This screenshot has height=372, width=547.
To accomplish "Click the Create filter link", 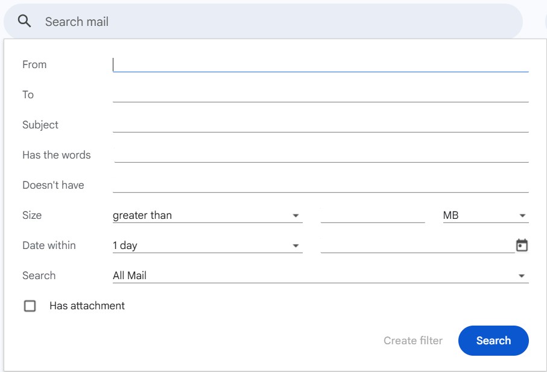I will click(x=413, y=341).
